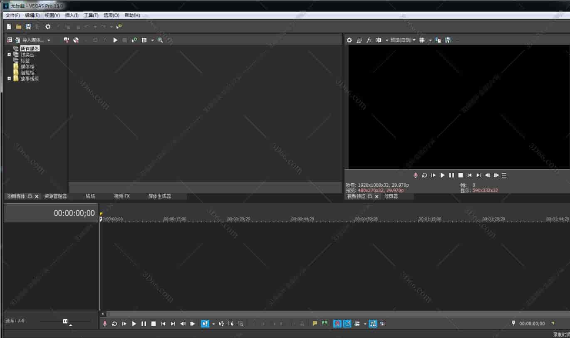
Task: Click the split screen view icon in preview
Action: pos(379,40)
